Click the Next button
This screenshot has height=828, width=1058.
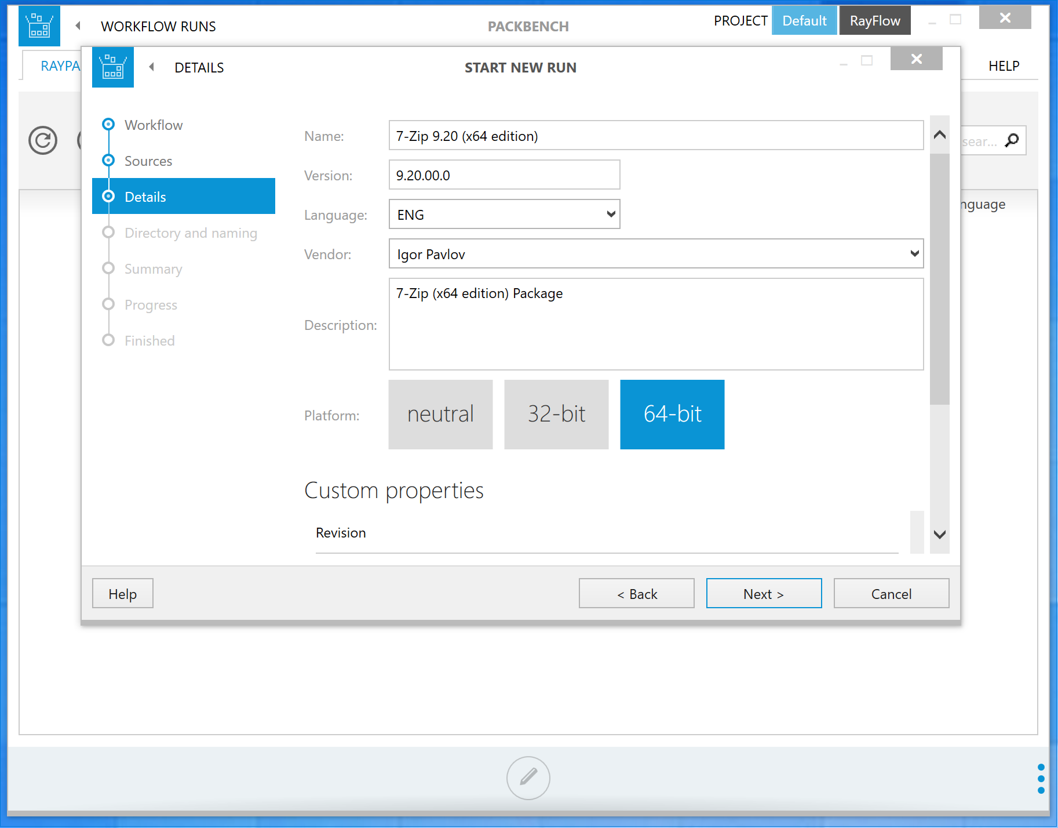coord(764,593)
